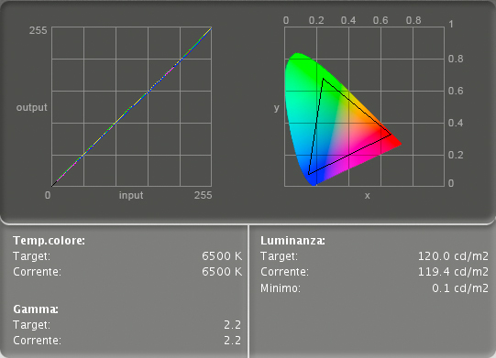This screenshot has height=358, width=496.
Task: Click the input axis label
Action: coord(131,195)
